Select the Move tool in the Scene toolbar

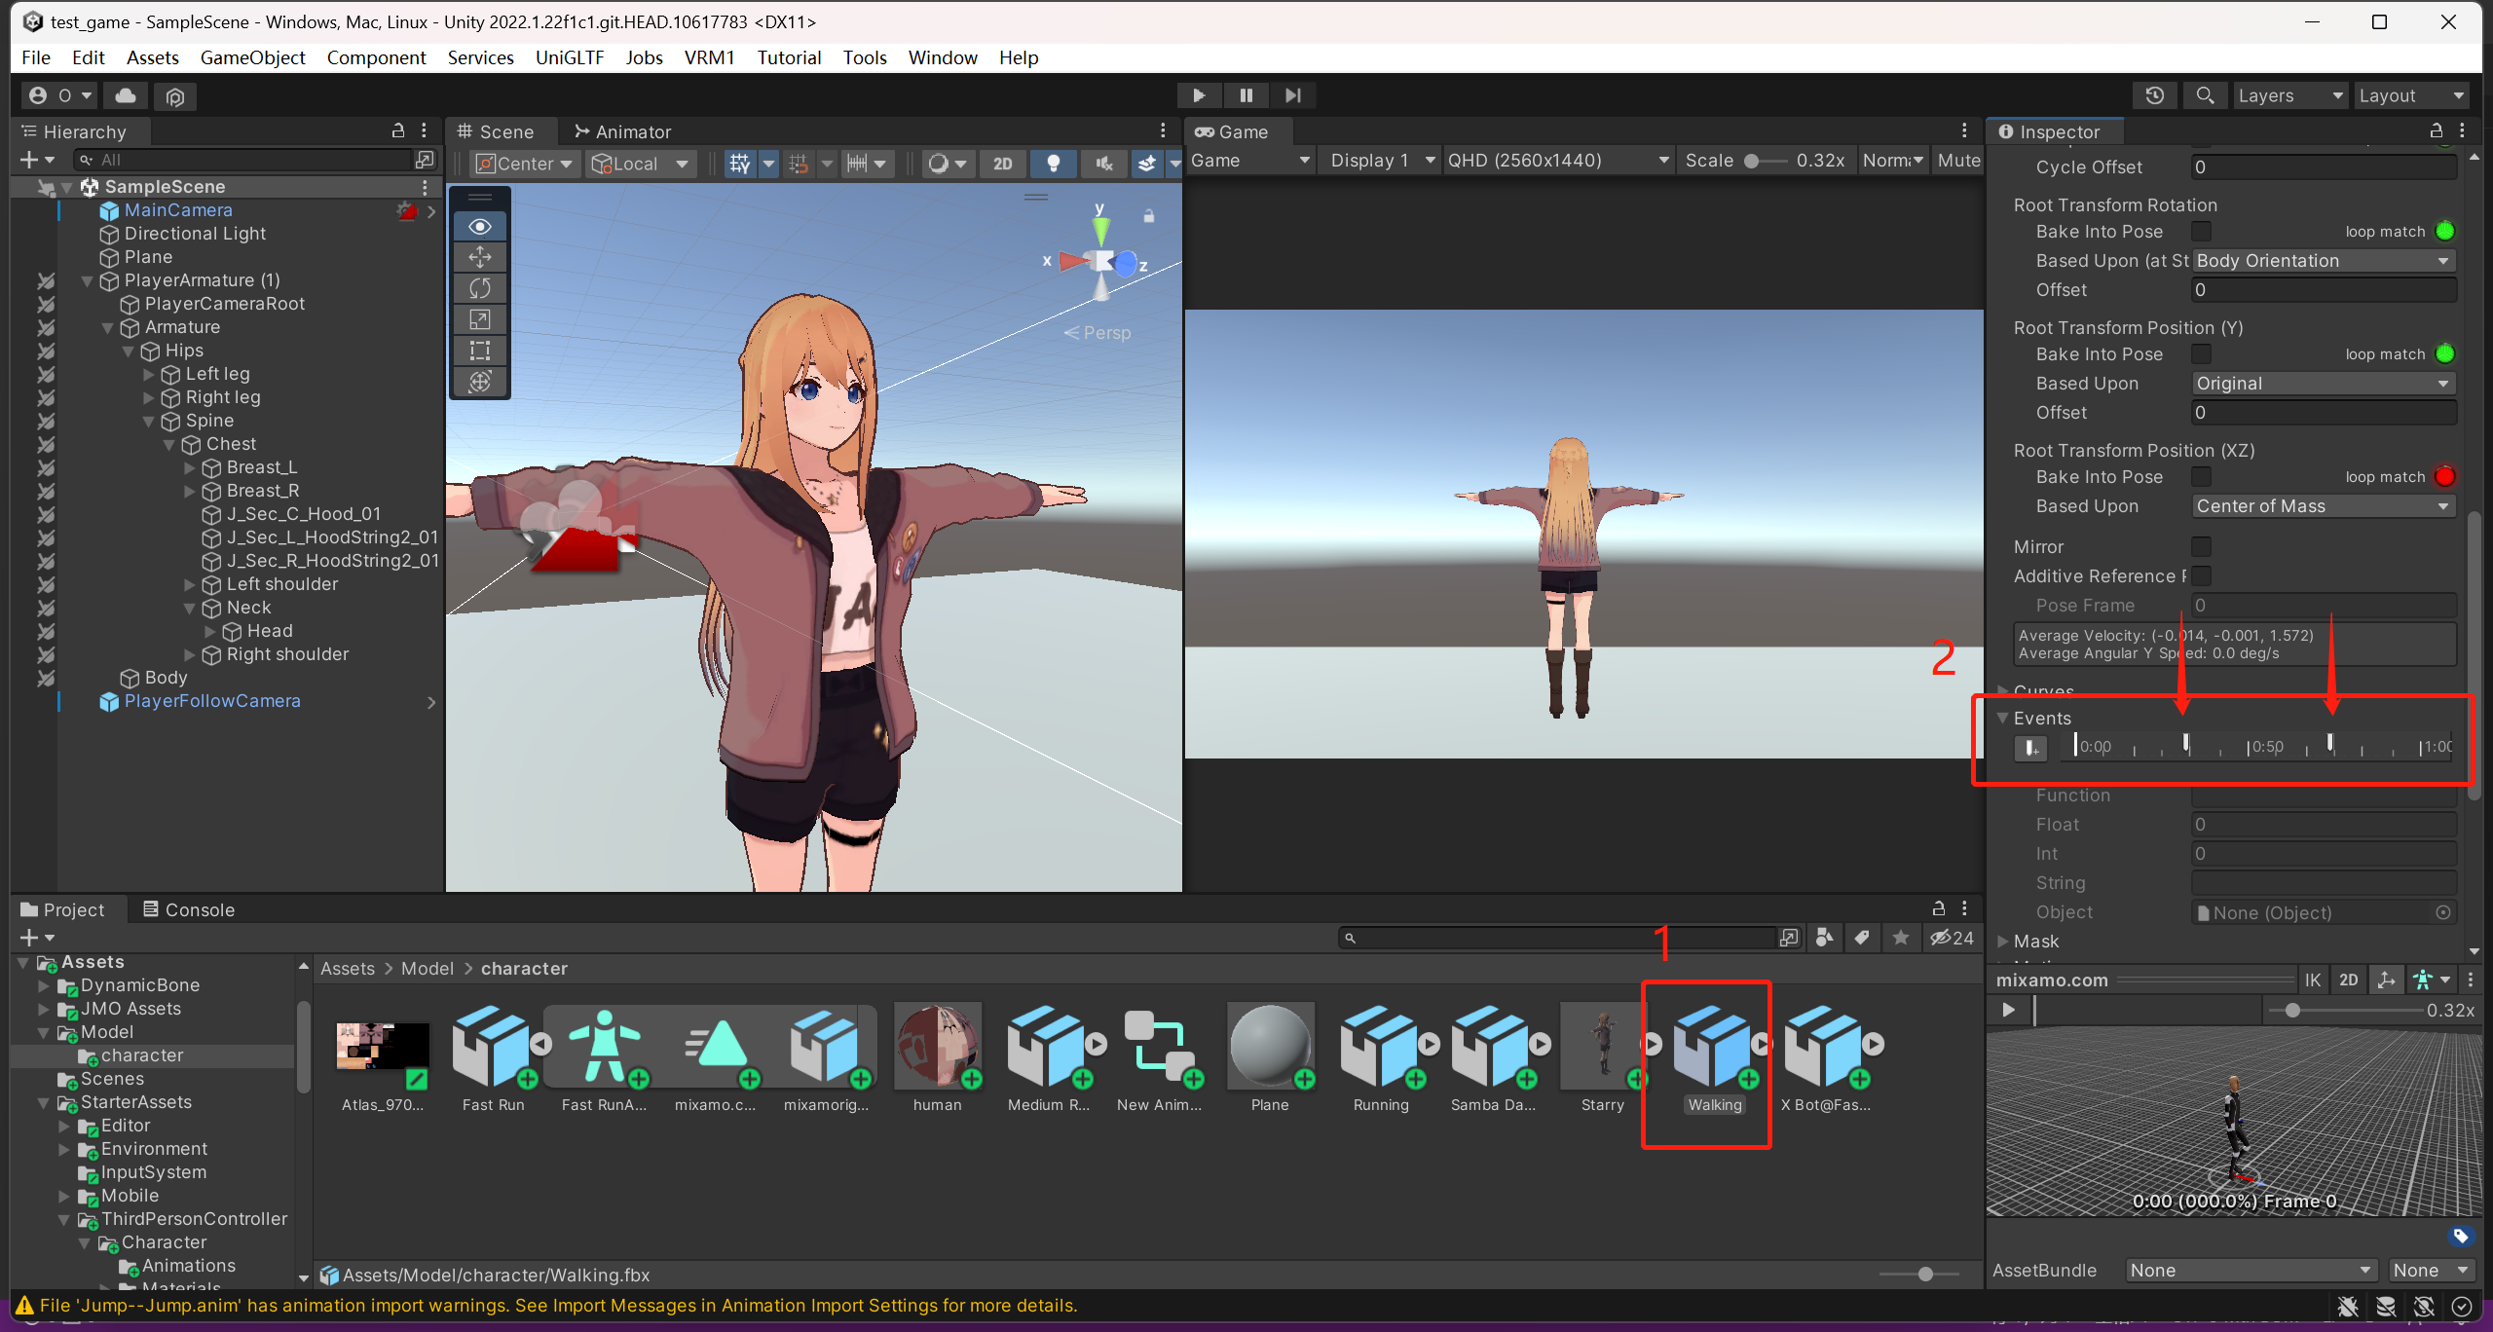(480, 257)
